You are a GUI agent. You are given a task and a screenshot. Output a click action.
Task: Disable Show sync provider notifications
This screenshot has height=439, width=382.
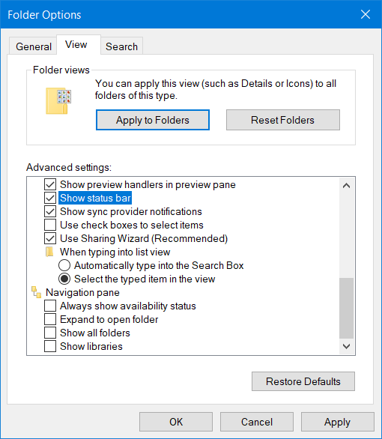50,211
